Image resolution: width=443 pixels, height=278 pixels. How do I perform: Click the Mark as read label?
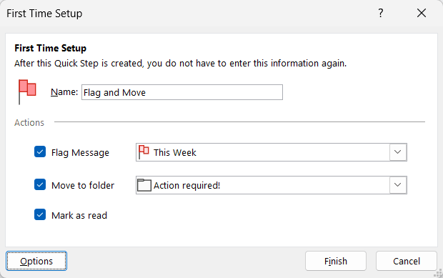[x=79, y=216]
